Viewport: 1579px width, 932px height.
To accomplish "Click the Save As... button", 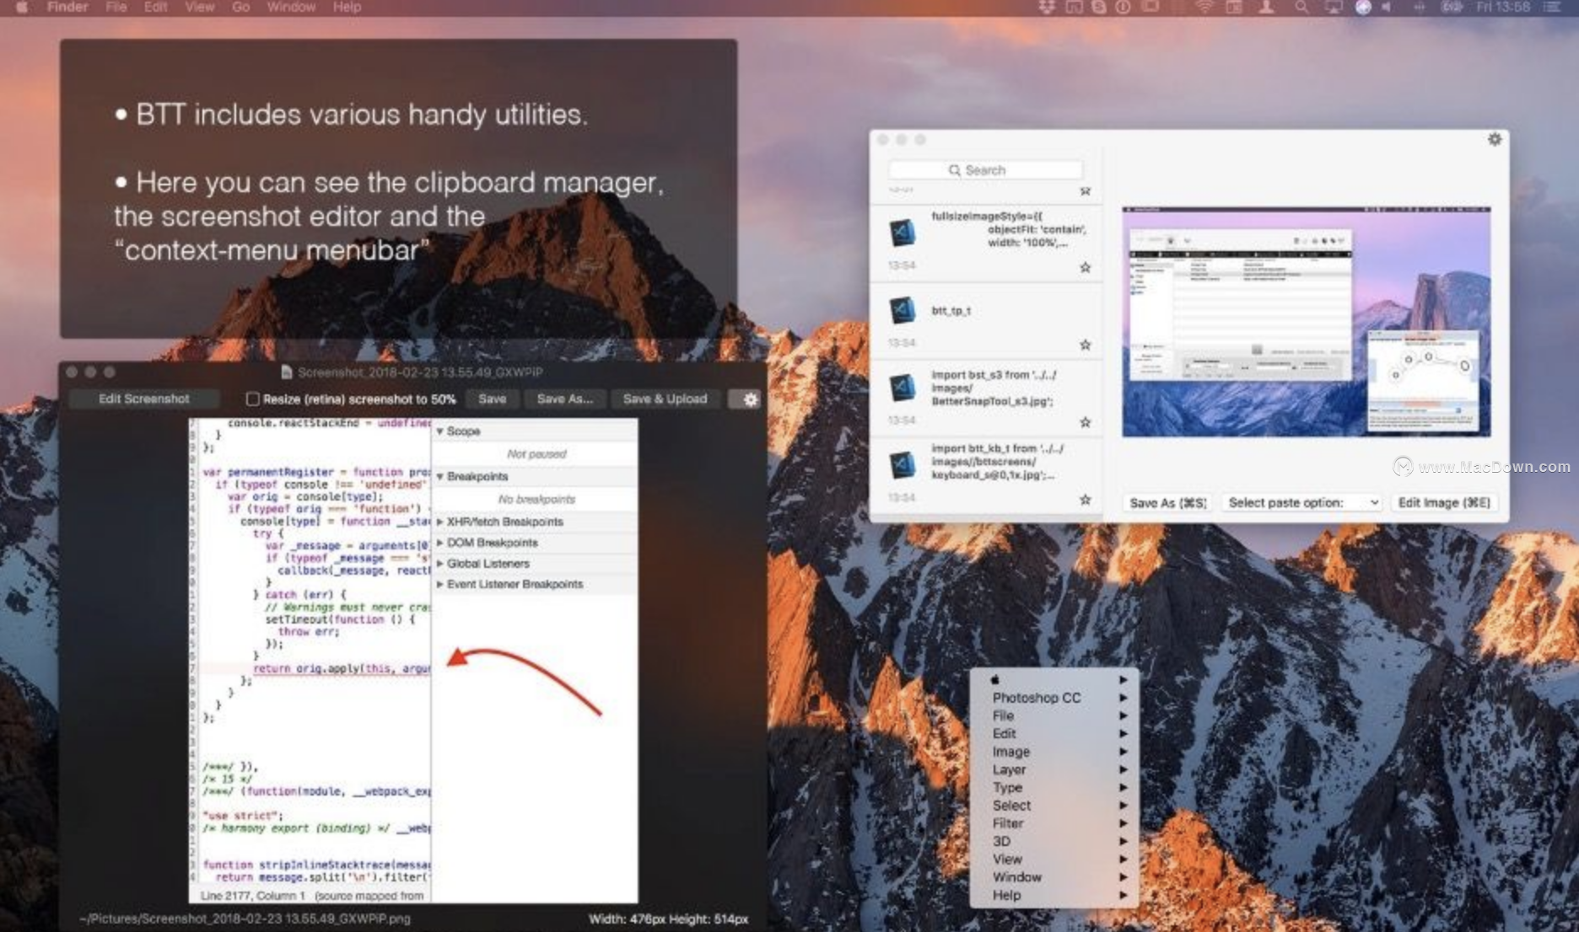I will [565, 399].
